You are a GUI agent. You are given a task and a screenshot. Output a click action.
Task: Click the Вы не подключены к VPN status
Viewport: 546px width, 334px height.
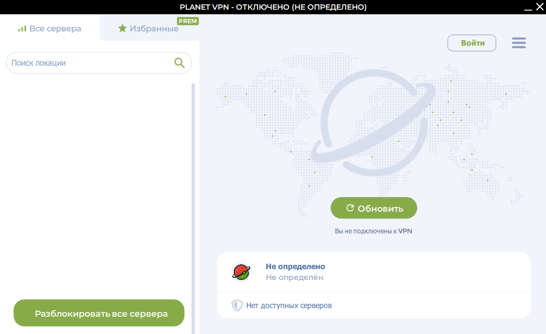(373, 231)
